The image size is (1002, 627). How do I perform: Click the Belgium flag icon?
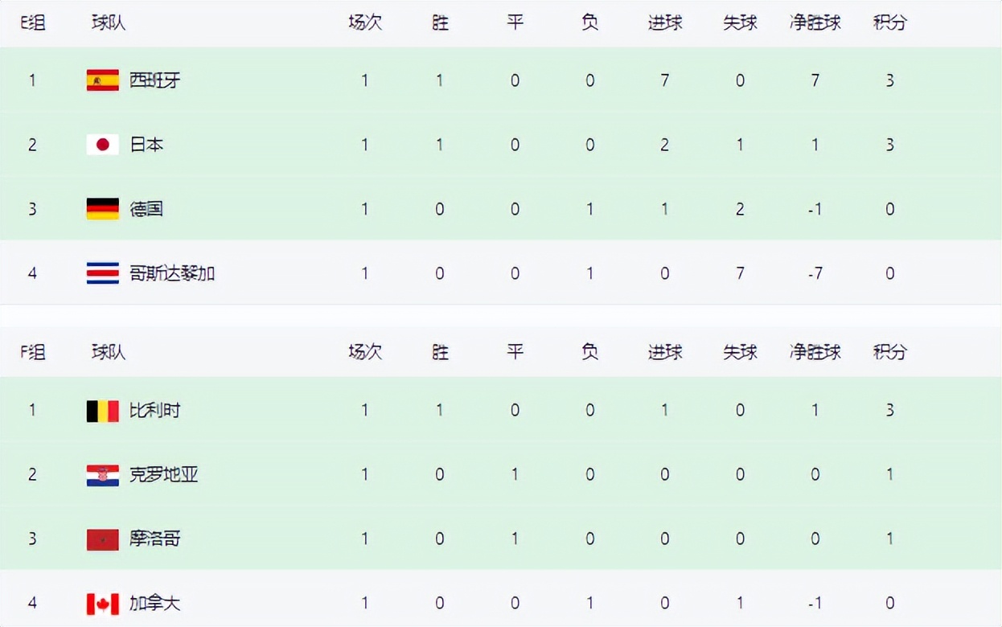pyautogui.click(x=103, y=411)
